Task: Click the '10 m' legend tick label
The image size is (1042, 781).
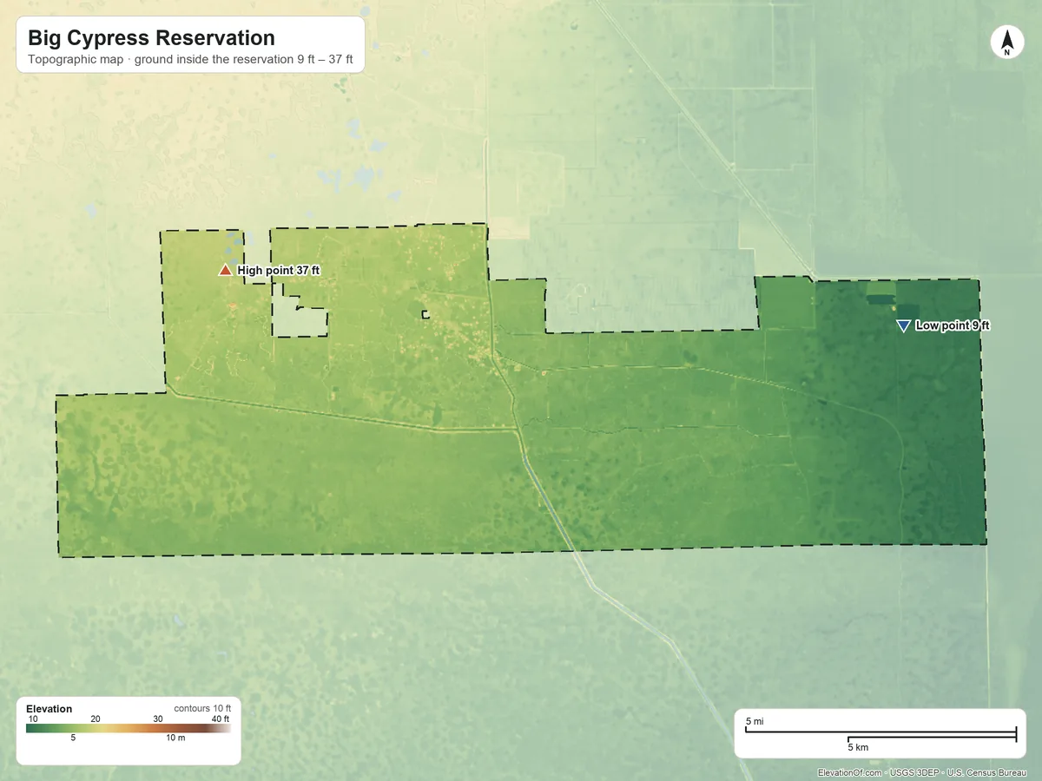Action: click(175, 738)
